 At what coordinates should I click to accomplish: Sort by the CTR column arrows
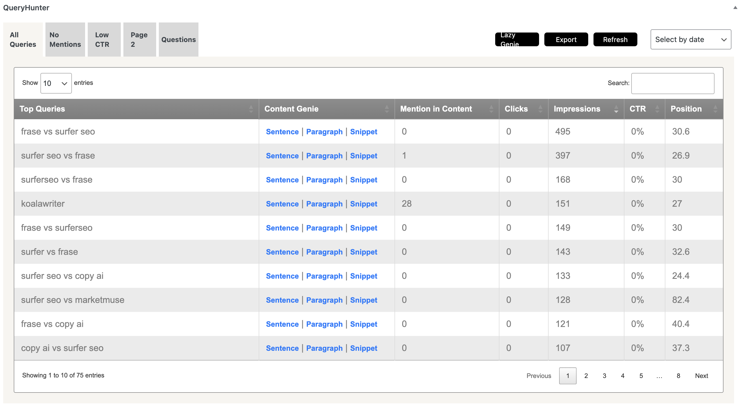(x=657, y=109)
